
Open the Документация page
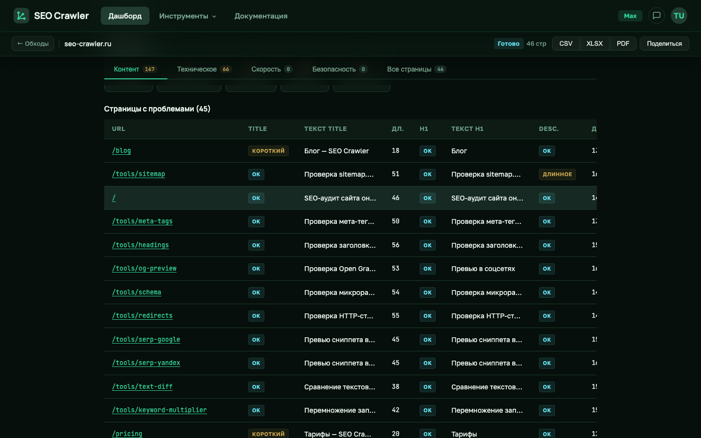pyautogui.click(x=261, y=16)
